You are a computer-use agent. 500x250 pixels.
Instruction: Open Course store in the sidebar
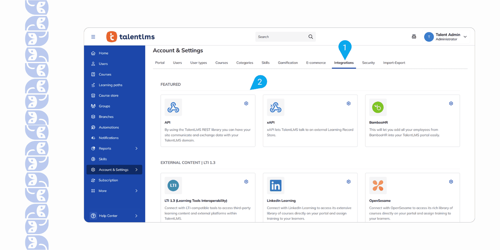pos(108,96)
